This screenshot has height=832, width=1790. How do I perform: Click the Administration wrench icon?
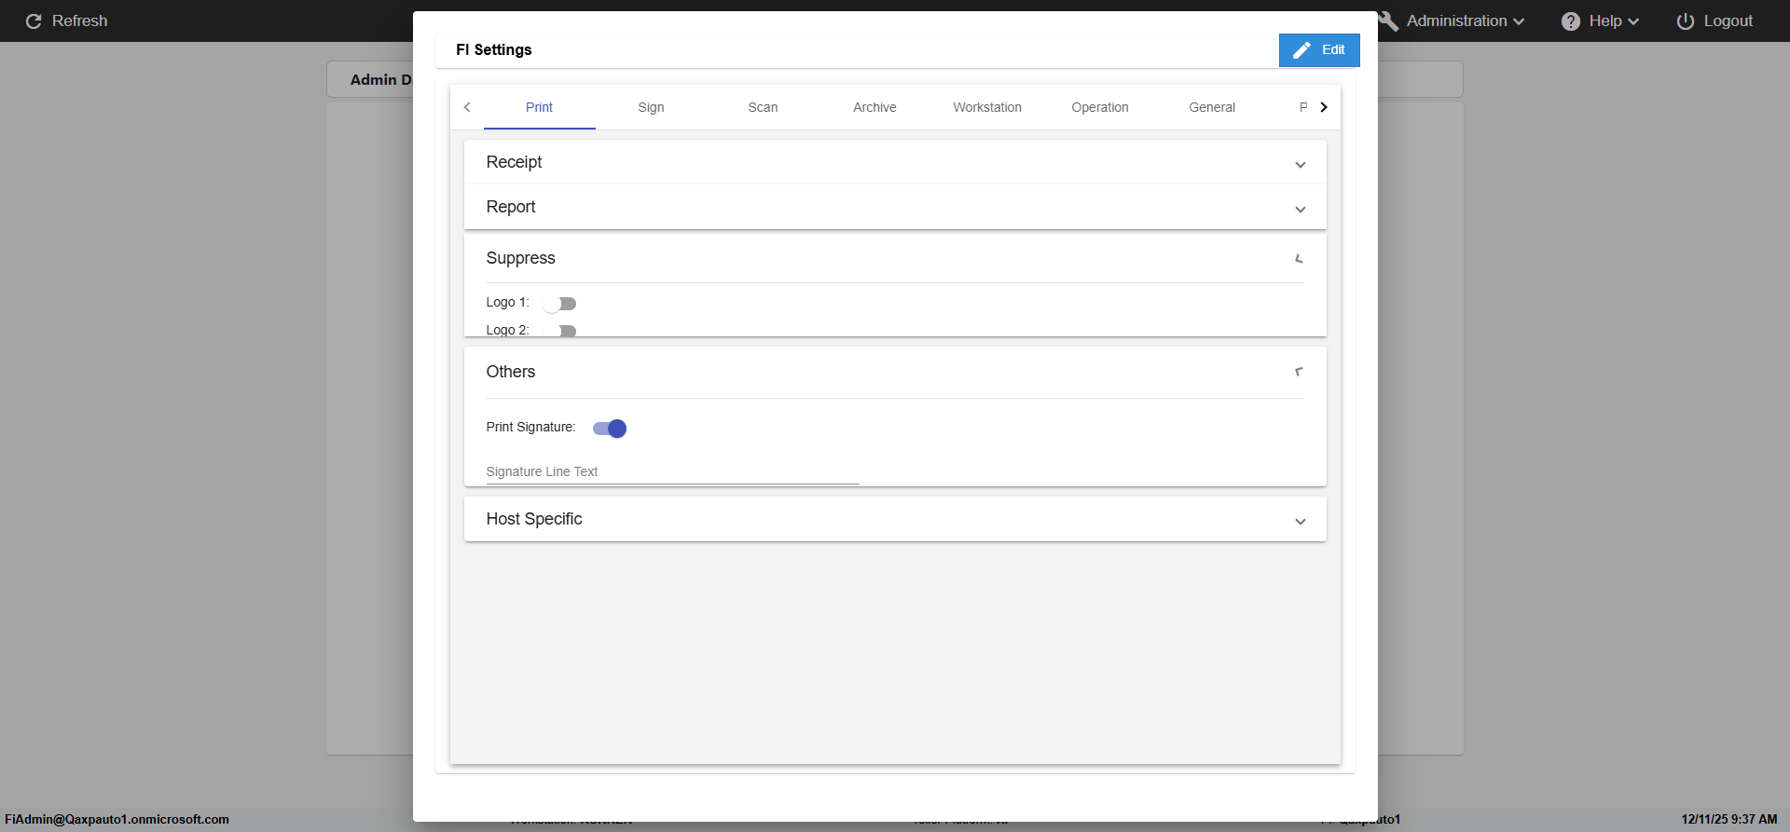[1389, 21]
